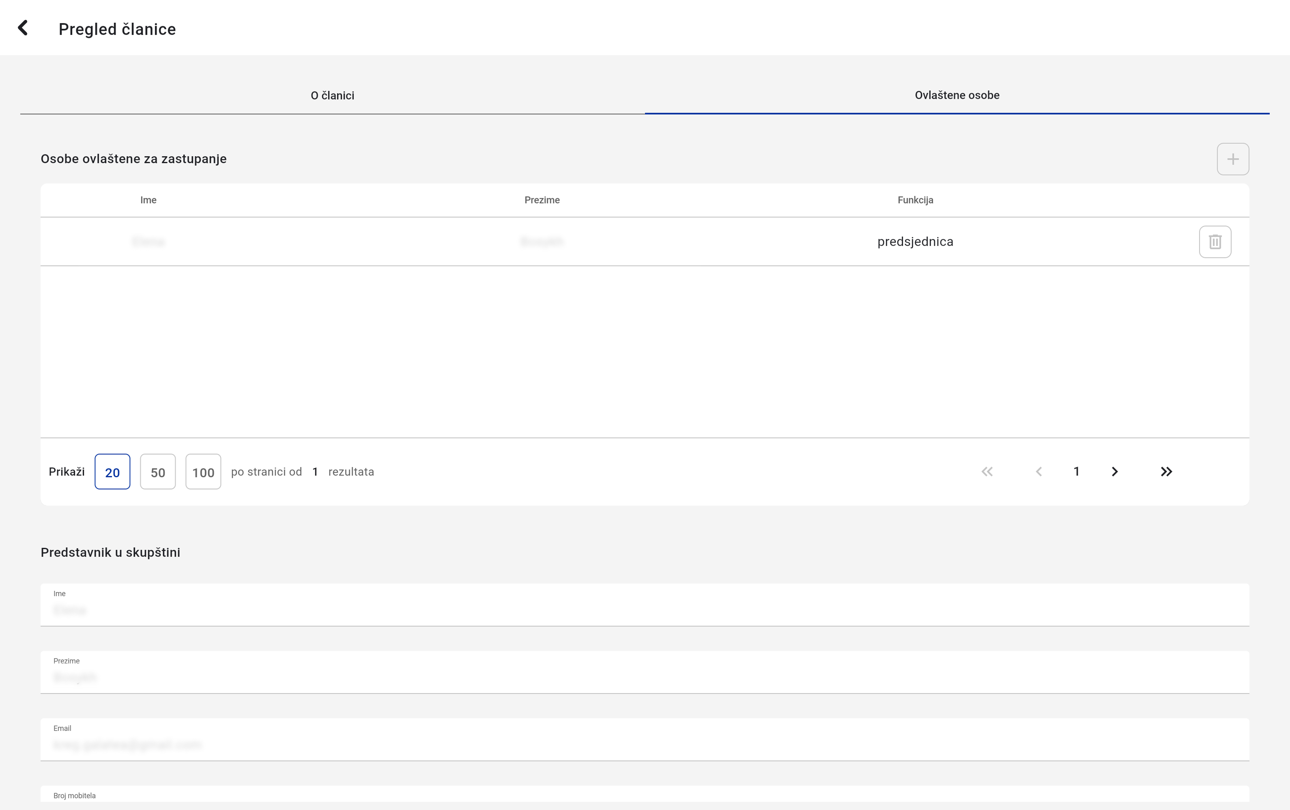
Task: Click the representative Ime input field
Action: click(644, 610)
